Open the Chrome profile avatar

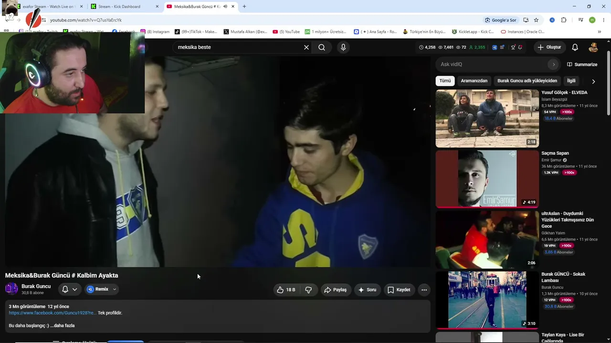click(x=592, y=20)
